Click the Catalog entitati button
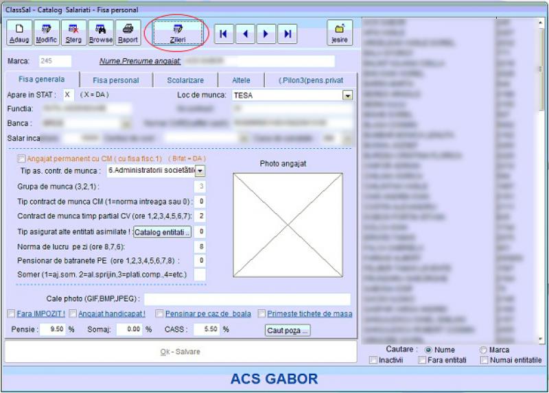The height and width of the screenshot is (393, 549). click(162, 232)
